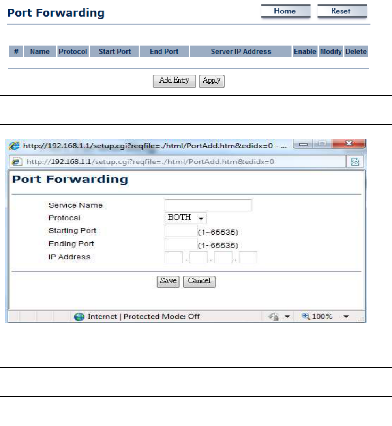The height and width of the screenshot is (426, 392).
Task: Close the PortAdd popup window
Action: pyautogui.click(x=349, y=144)
